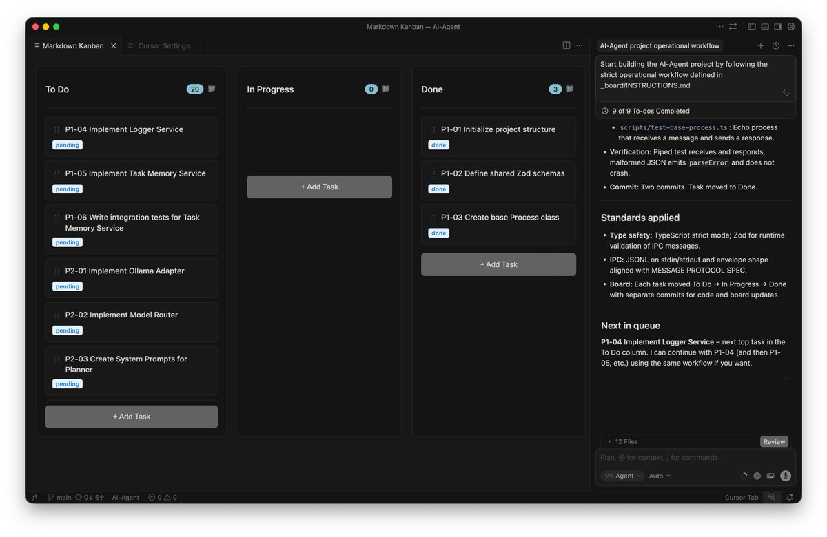Click the drag handle on P2-02 Model Router card

click(57, 315)
